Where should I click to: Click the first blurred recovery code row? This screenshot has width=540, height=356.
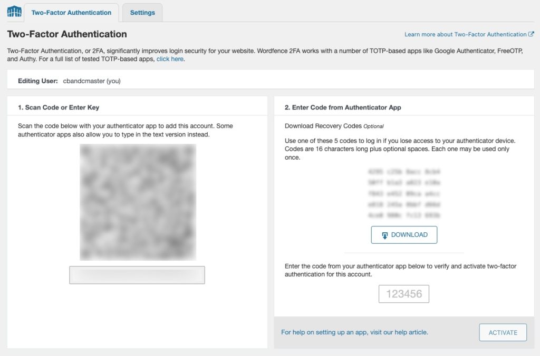coord(404,171)
